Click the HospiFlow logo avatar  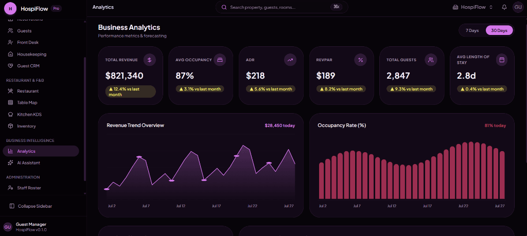(10, 8)
